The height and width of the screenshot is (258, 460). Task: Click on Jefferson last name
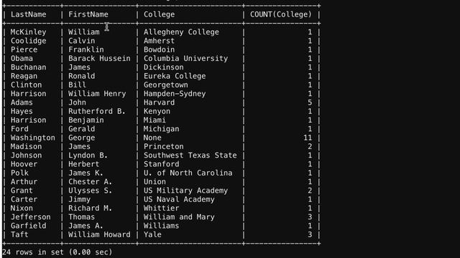30,217
